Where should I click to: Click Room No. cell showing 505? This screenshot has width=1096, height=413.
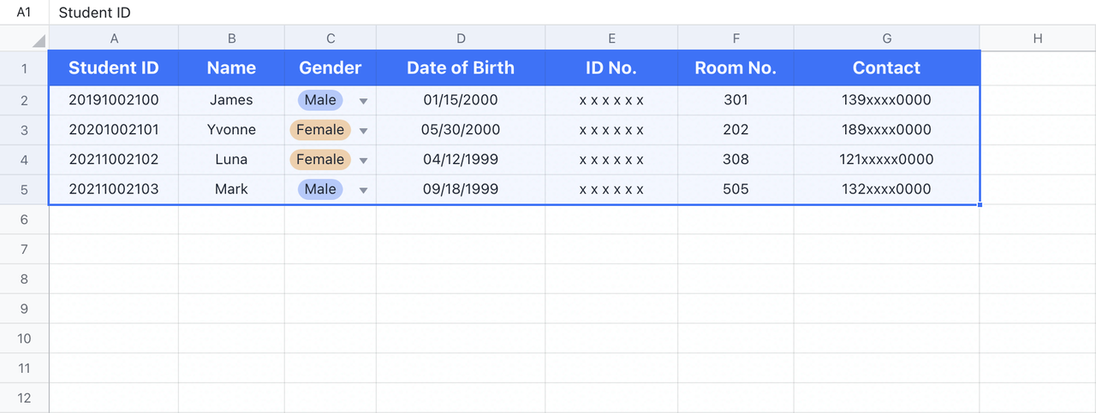click(736, 189)
